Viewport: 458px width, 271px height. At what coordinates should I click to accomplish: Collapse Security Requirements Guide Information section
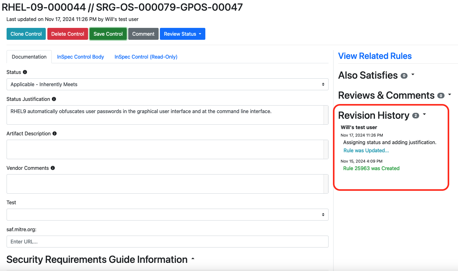pyautogui.click(x=193, y=259)
